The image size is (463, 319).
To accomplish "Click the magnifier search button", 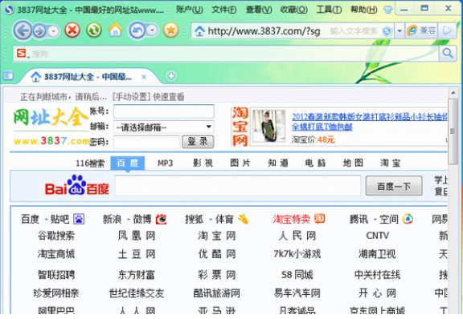I will tap(448, 54).
